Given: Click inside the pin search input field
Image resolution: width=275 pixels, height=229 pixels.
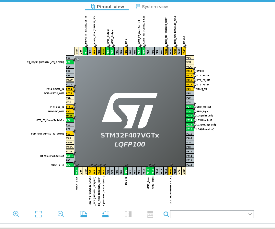Looking at the screenshot, I should point(211,214).
